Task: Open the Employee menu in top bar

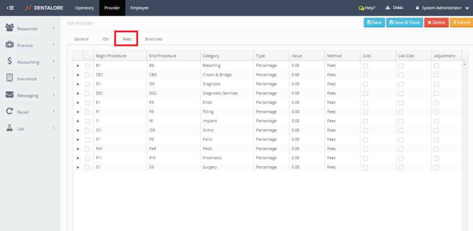Action: point(139,8)
